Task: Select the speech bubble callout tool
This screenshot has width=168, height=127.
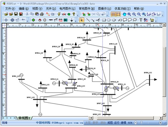Action: tap(125, 20)
